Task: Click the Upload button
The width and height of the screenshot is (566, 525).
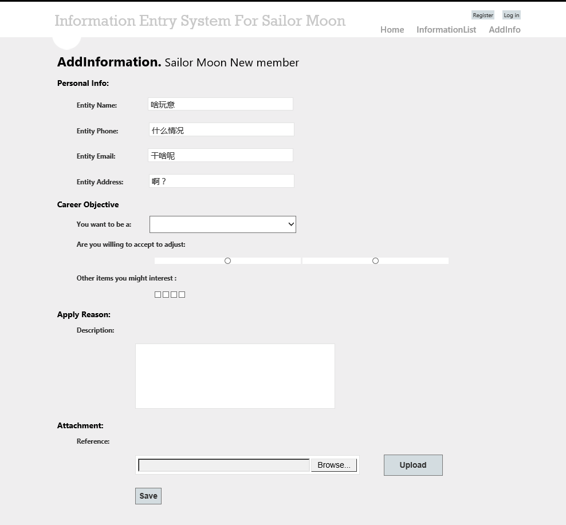Action: pos(413,465)
